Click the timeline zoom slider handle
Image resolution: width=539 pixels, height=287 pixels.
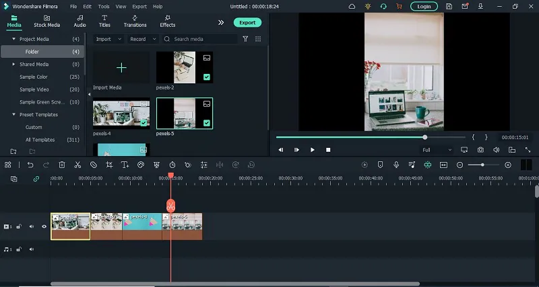482,165
